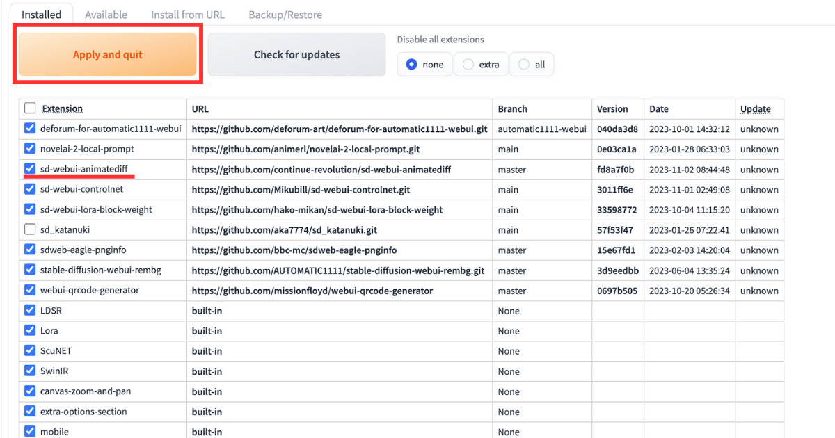Click the Date column header

[659, 109]
